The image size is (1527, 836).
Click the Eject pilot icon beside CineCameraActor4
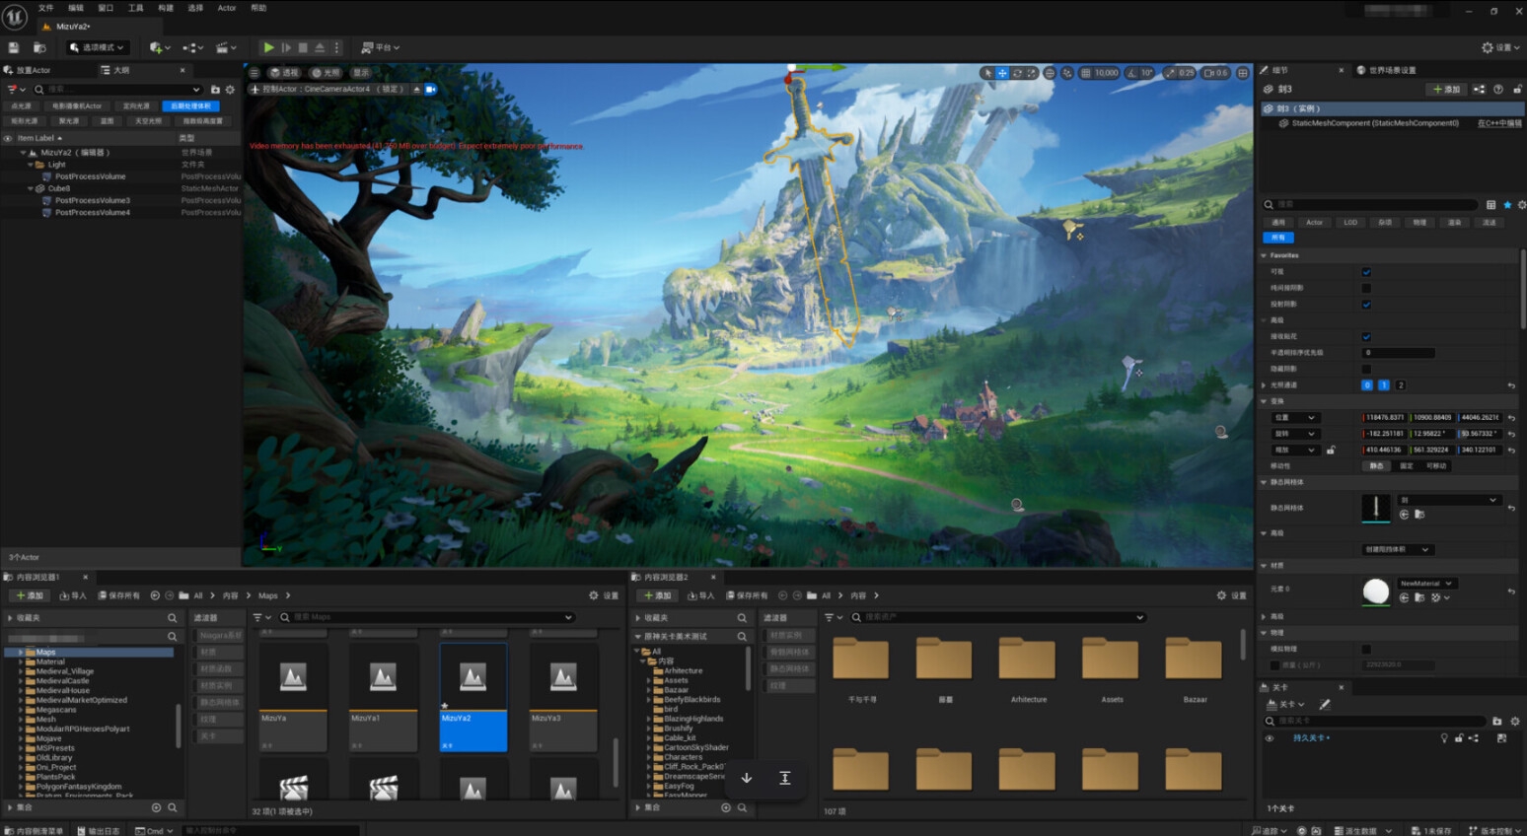click(416, 89)
